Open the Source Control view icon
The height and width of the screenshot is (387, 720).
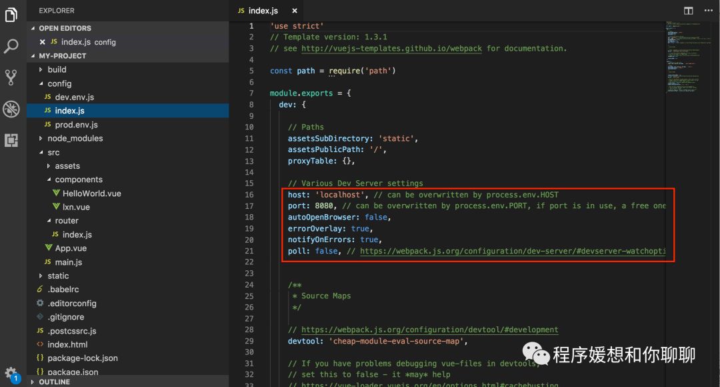click(11, 77)
